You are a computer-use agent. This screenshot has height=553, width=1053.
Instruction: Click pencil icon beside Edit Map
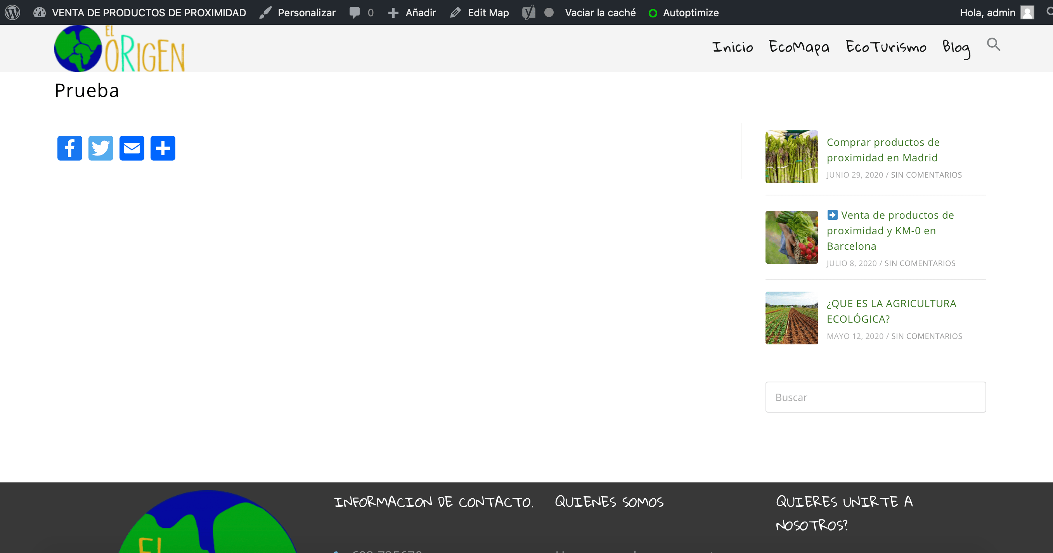tap(455, 13)
